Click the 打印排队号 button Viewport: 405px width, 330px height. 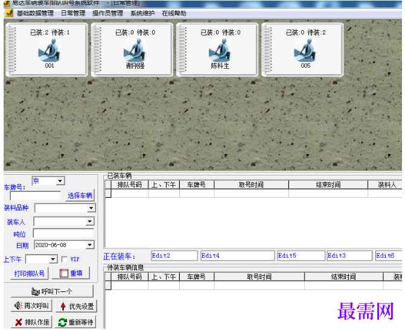[30, 273]
